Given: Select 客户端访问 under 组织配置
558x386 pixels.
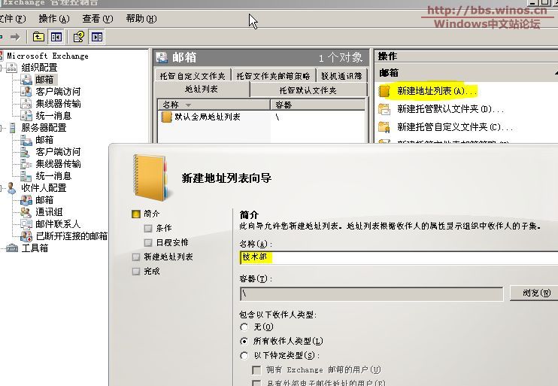Looking at the screenshot, I should (x=58, y=92).
